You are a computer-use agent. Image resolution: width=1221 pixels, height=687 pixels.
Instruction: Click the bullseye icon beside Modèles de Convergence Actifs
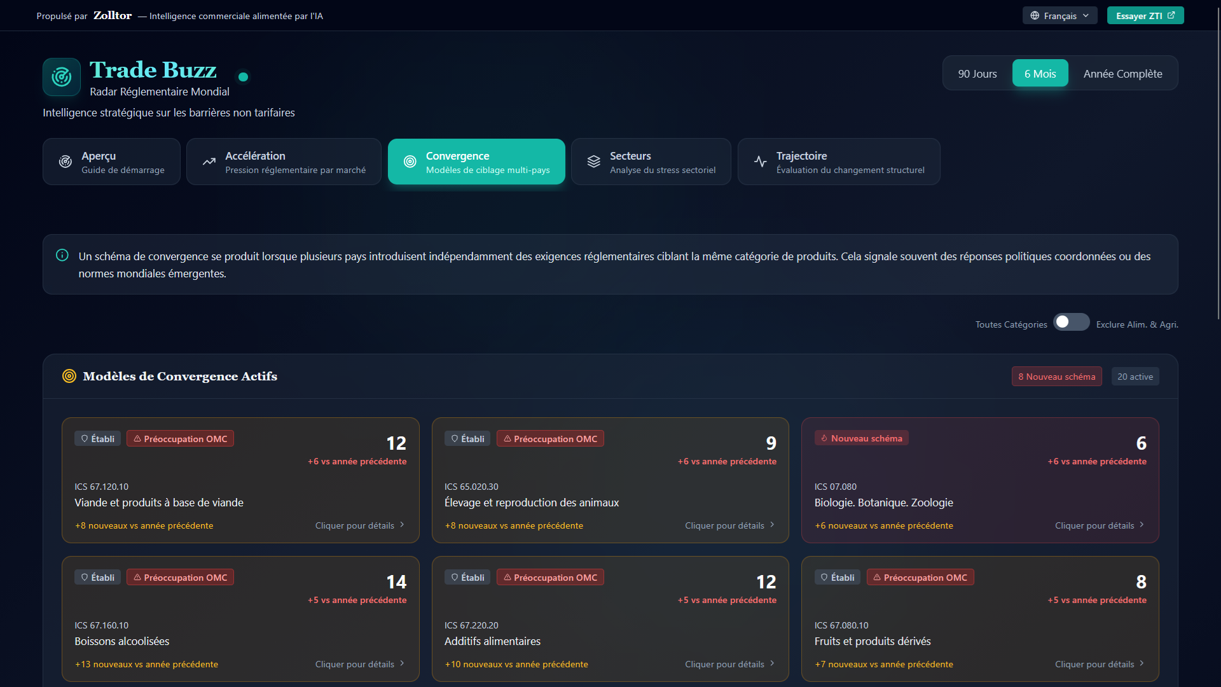[69, 375]
